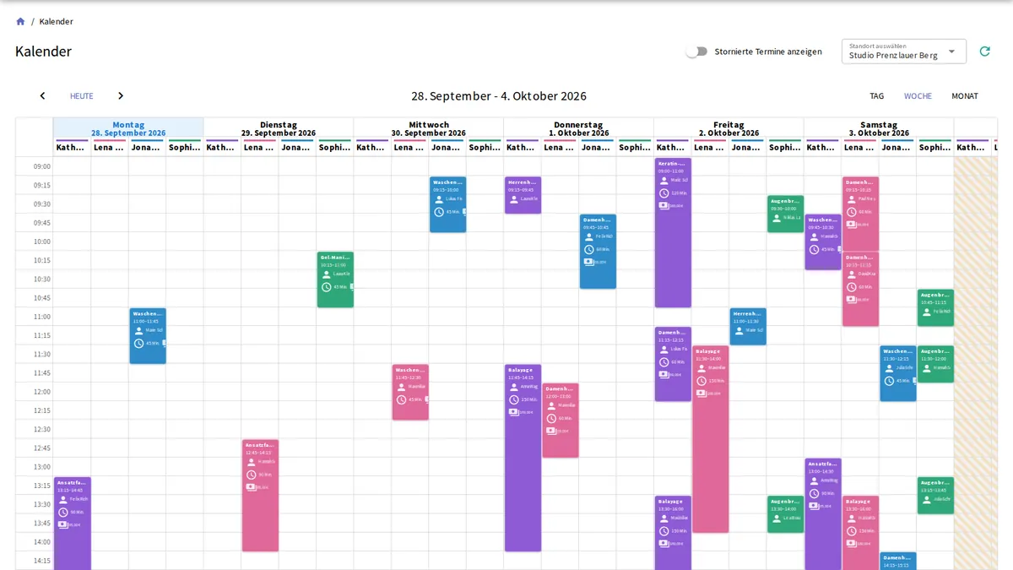Select the Freitag 2. Oktober 2026 header
1013x570 pixels.
click(x=729, y=128)
